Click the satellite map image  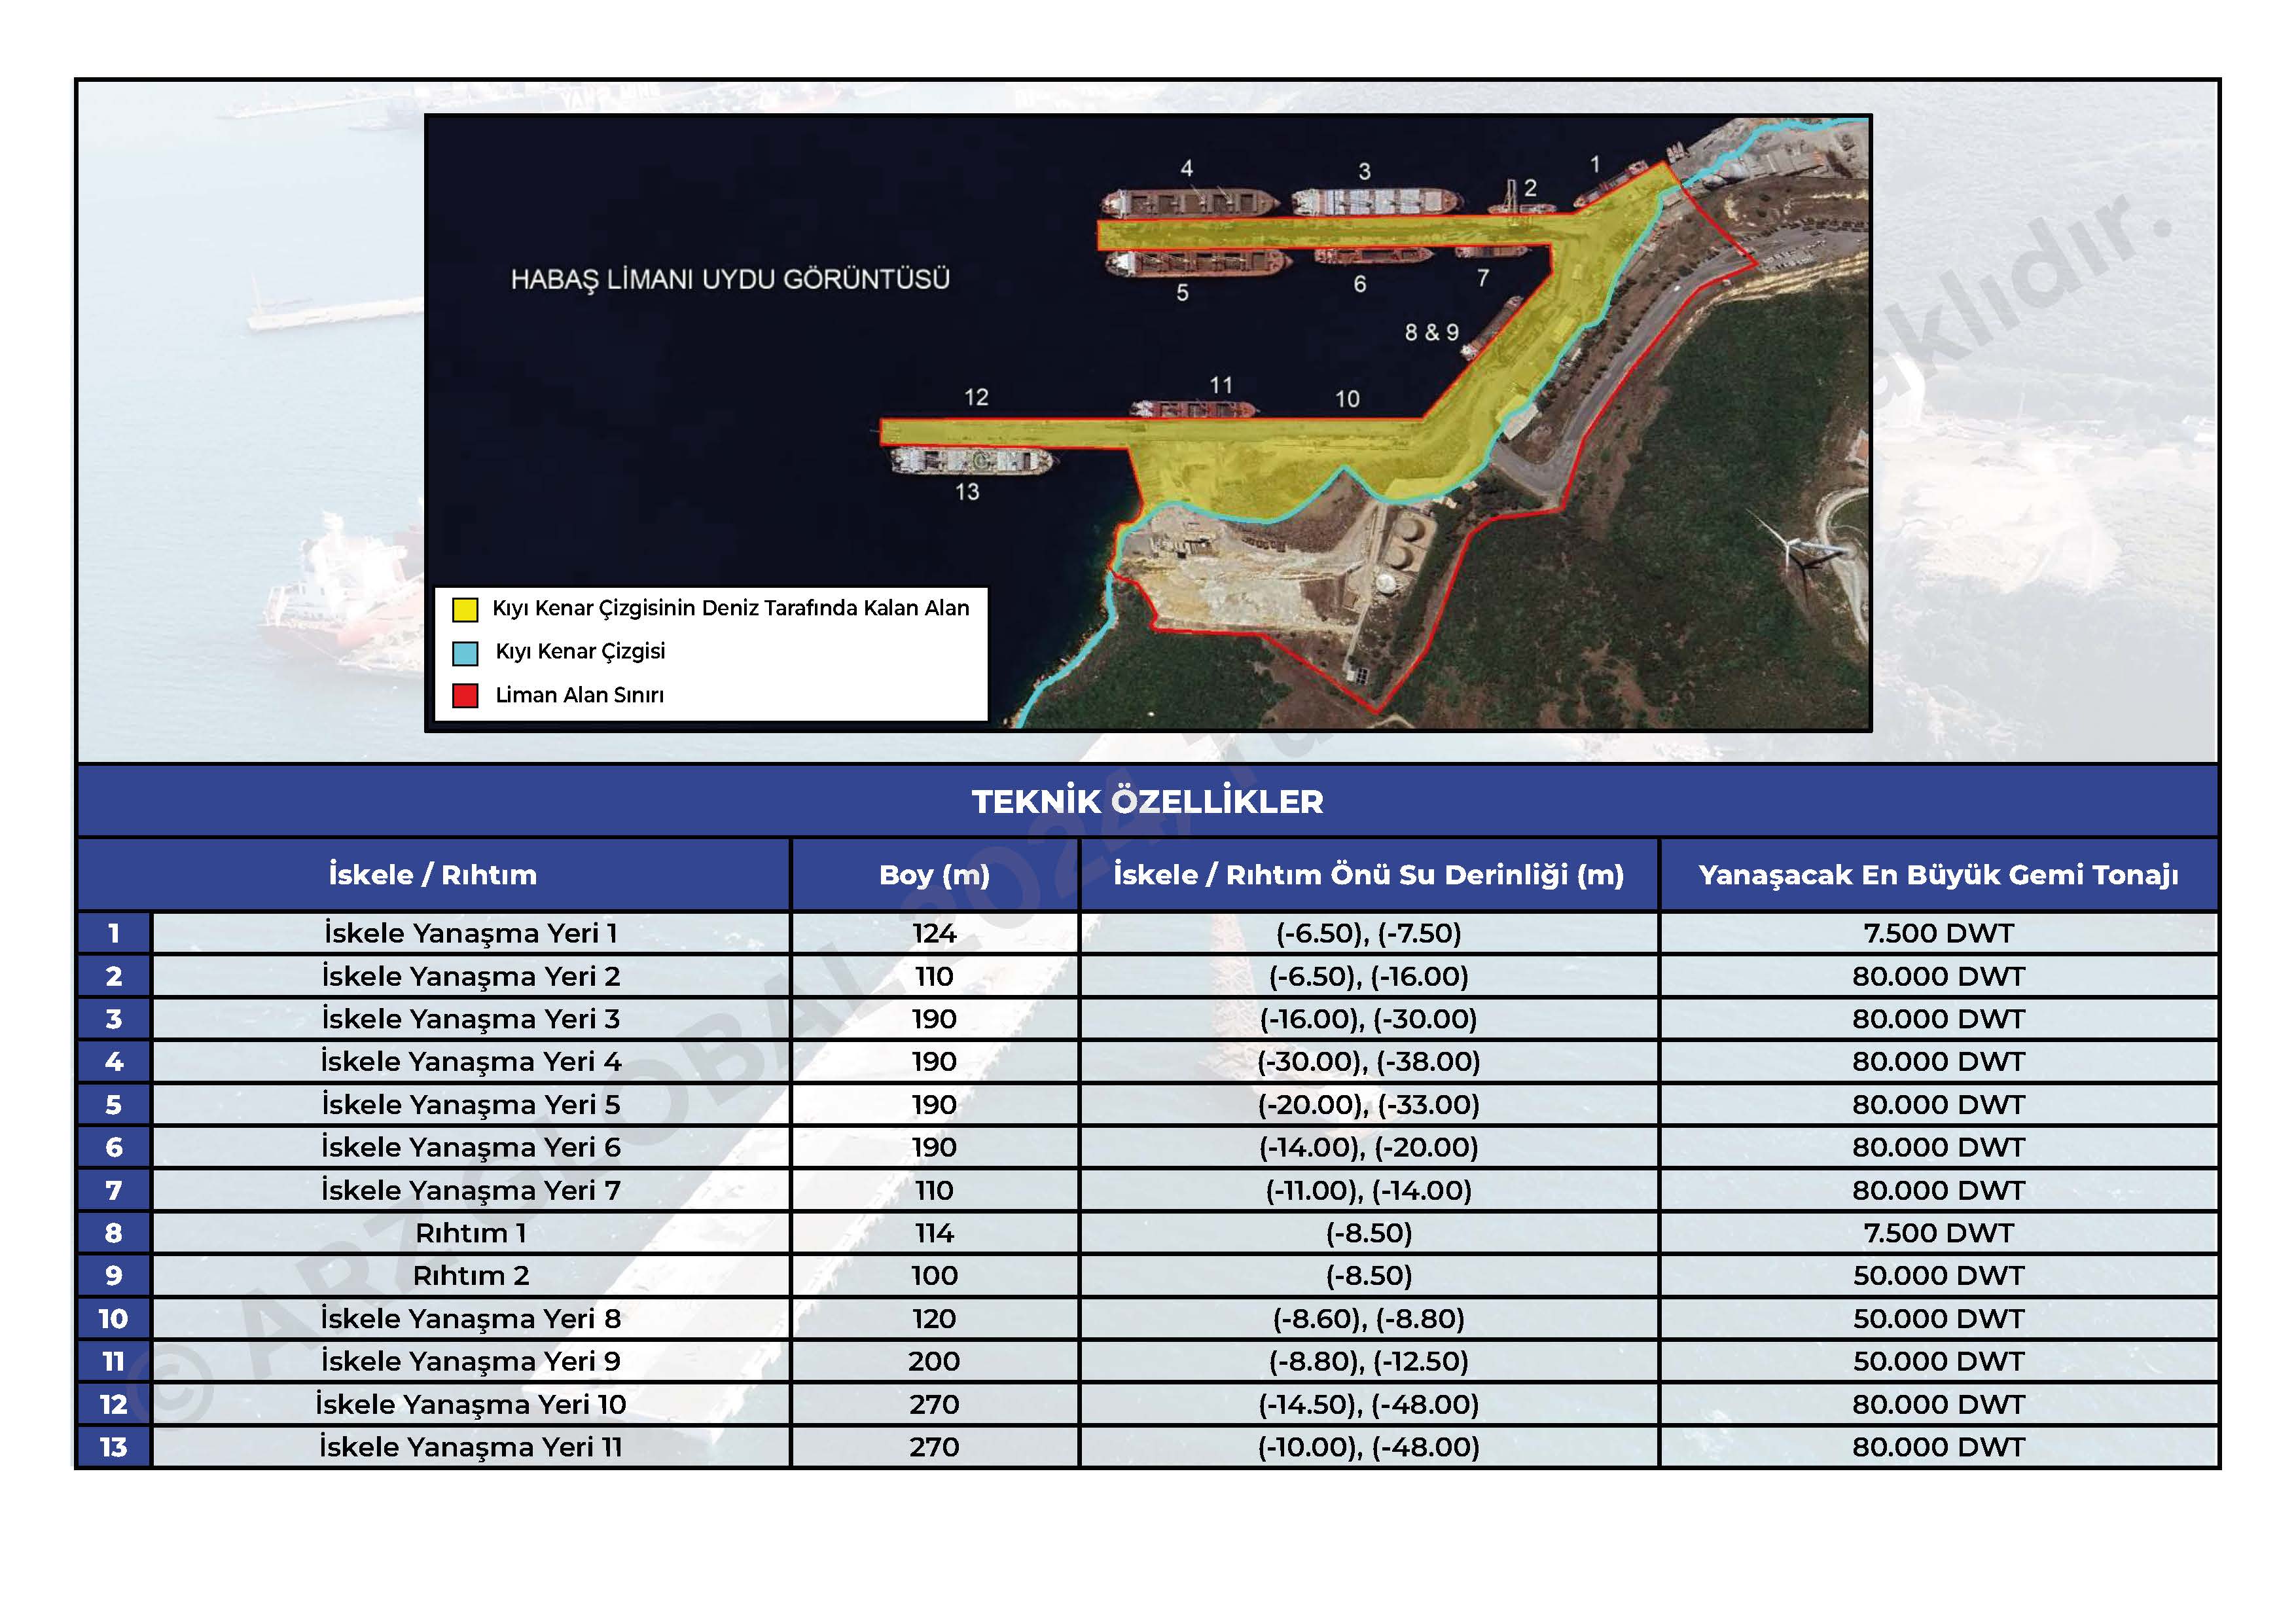1148,423
